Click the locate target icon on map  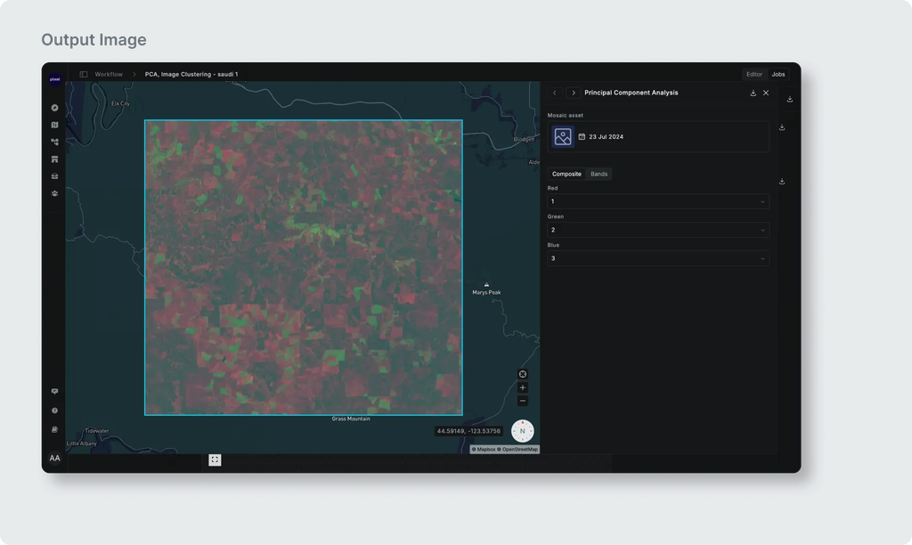tap(522, 374)
